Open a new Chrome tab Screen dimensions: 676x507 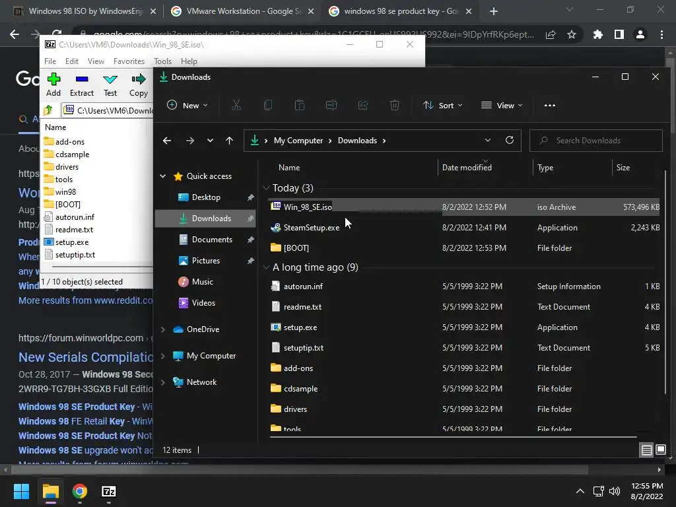point(494,11)
